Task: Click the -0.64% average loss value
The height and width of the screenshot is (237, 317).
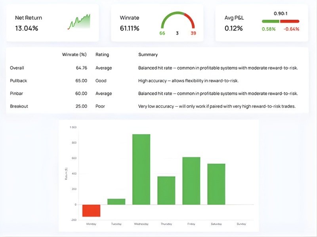Action: pos(291,29)
